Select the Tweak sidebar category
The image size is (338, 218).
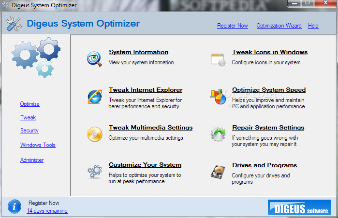[x=28, y=117]
